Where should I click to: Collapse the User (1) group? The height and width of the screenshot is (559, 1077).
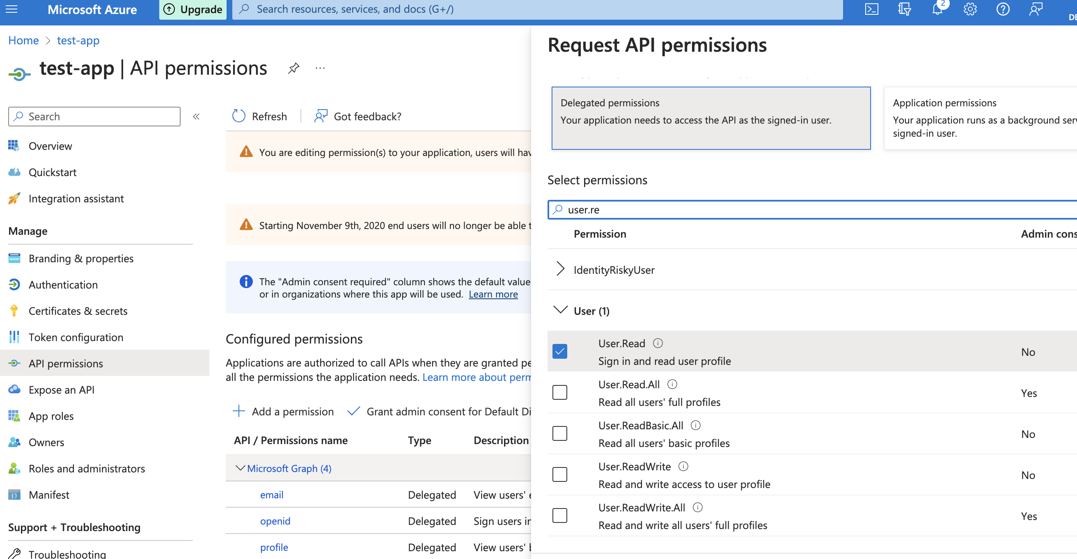pyautogui.click(x=560, y=310)
